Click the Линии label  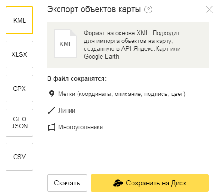[x=66, y=110]
